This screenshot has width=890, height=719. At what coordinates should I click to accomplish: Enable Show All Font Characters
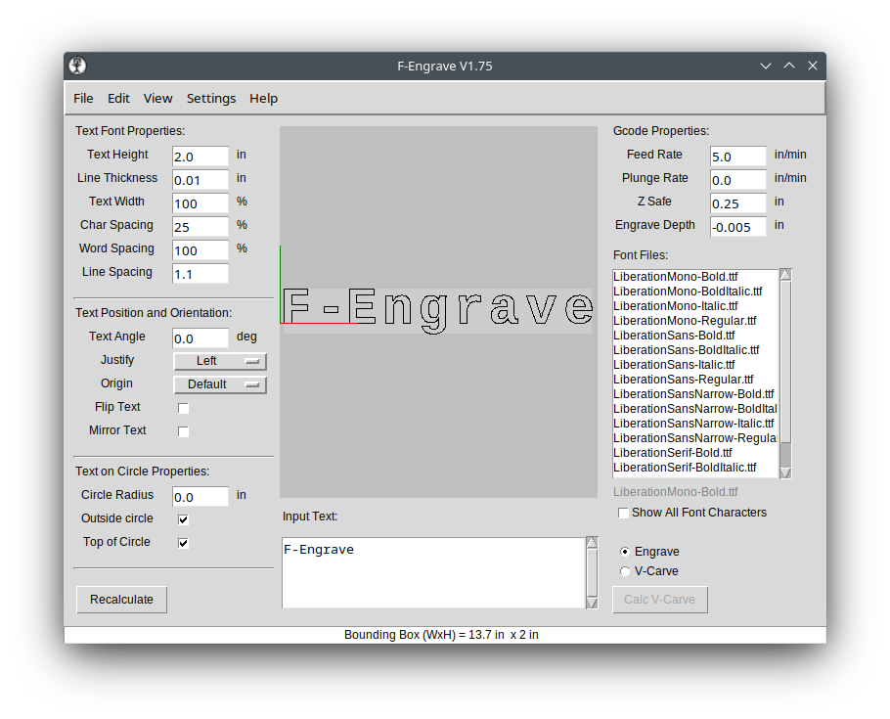coord(623,513)
